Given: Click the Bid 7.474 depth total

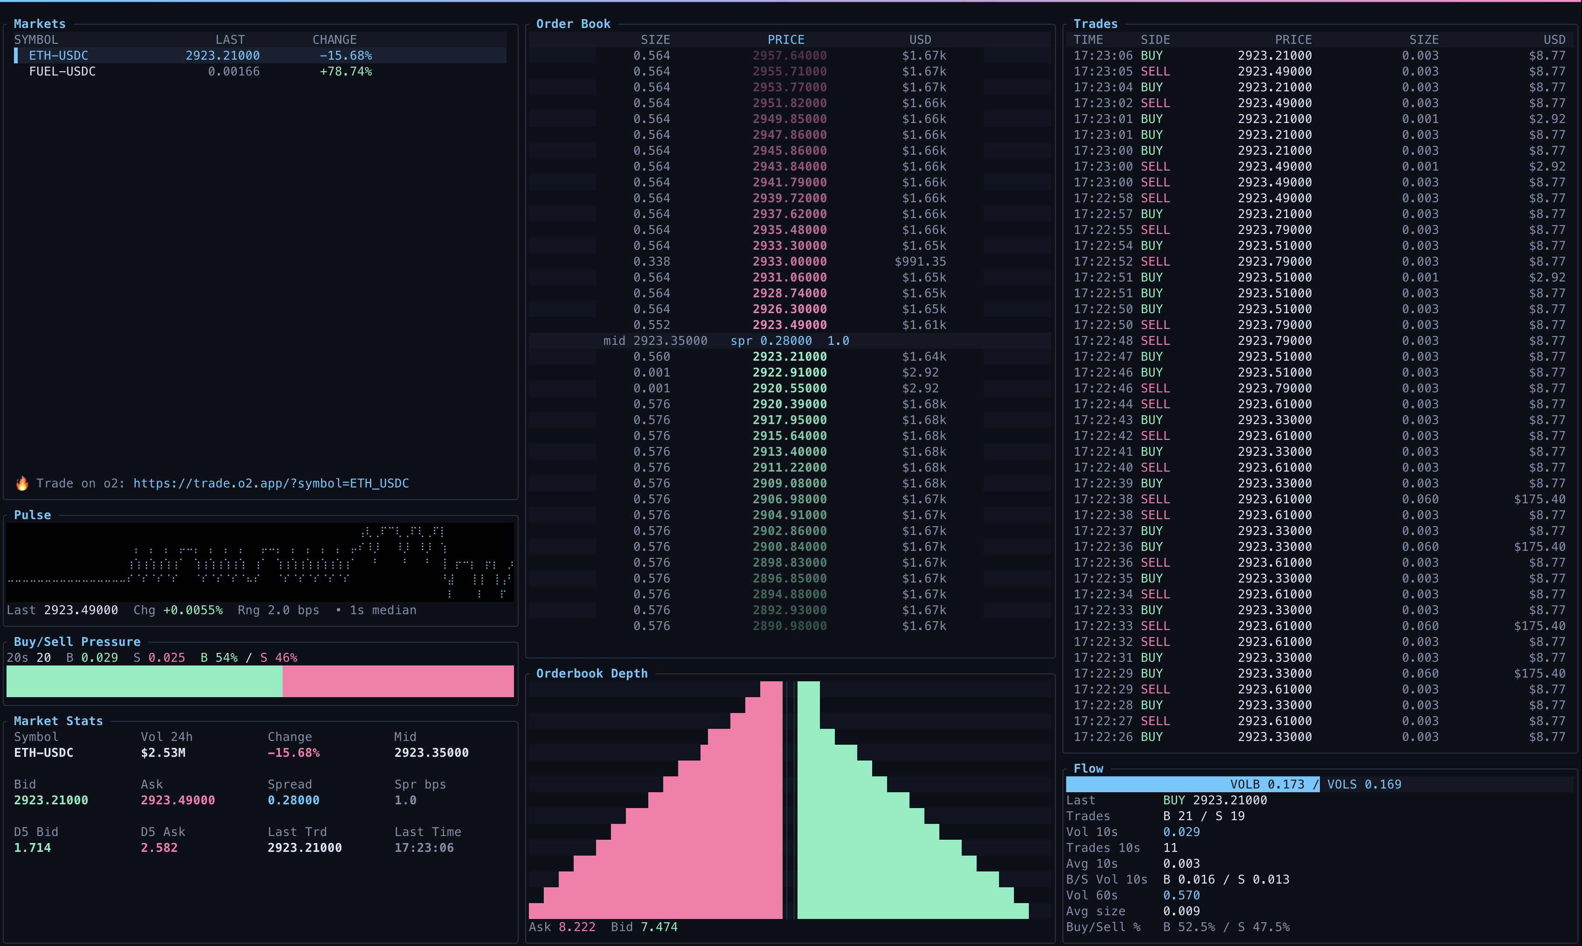Looking at the screenshot, I should pyautogui.click(x=644, y=927).
